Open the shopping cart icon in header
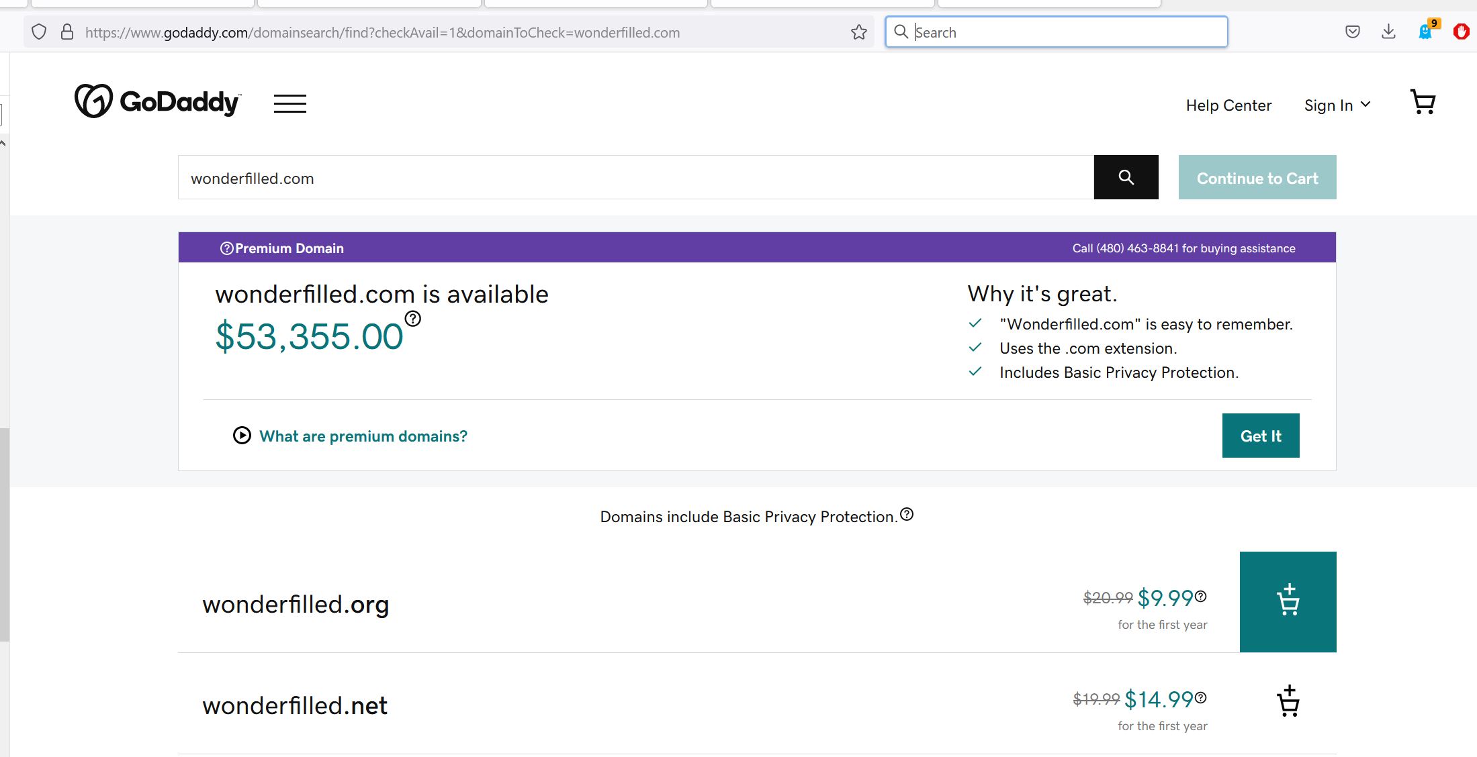Screen dimensions: 1477x757 pos(1423,103)
